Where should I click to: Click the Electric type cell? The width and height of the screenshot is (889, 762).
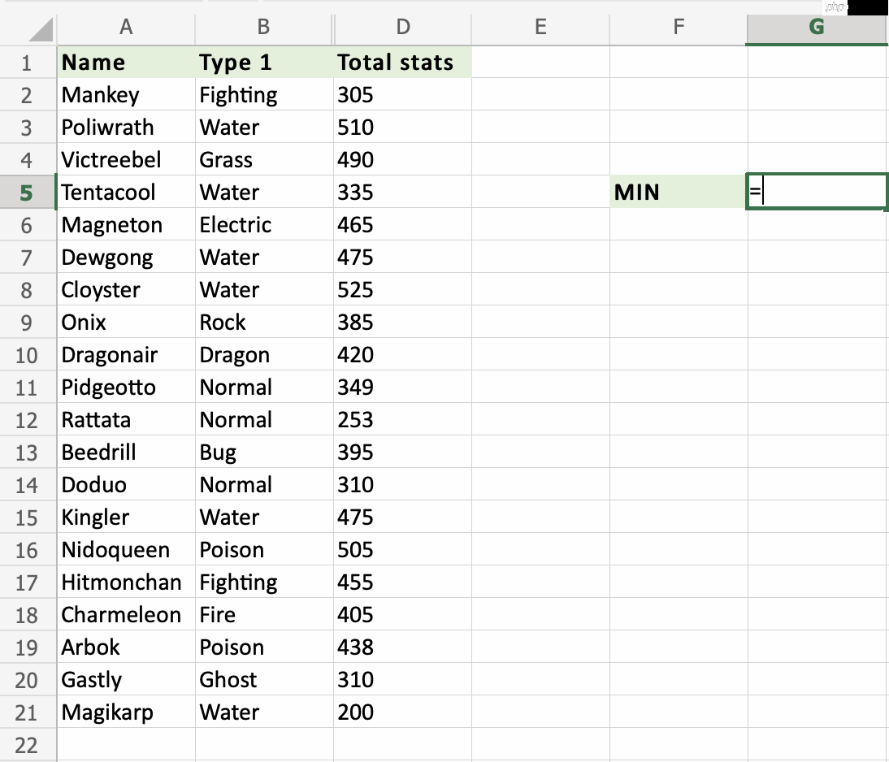pyautogui.click(x=264, y=224)
